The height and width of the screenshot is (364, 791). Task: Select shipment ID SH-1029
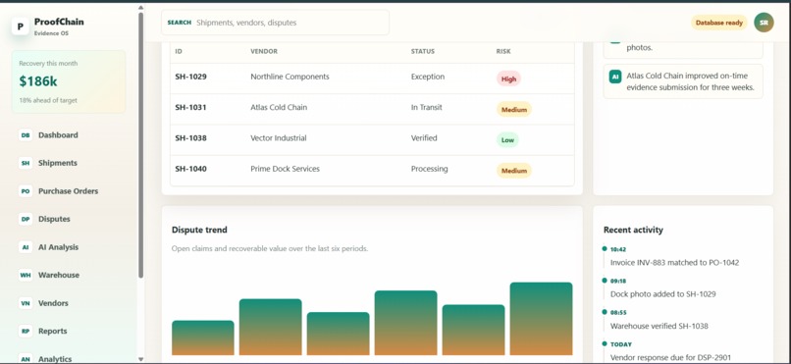190,77
